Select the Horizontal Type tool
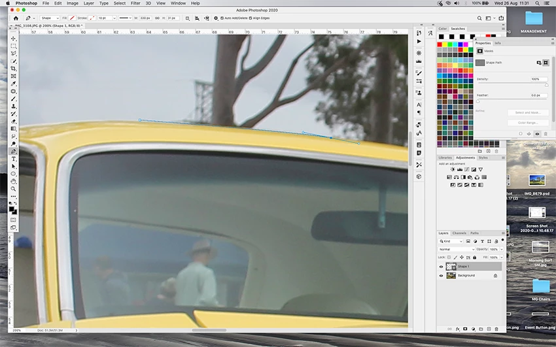556x347 pixels. click(x=14, y=159)
